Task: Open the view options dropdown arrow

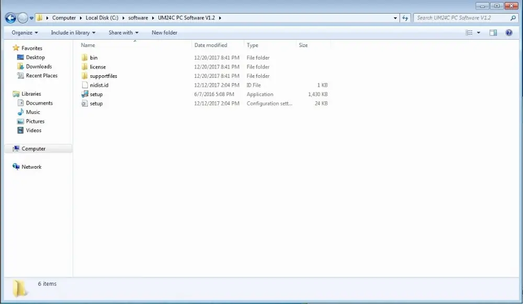Action: tap(479, 32)
